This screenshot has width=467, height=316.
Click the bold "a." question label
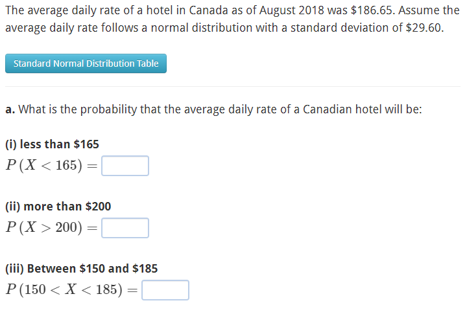click(x=10, y=109)
